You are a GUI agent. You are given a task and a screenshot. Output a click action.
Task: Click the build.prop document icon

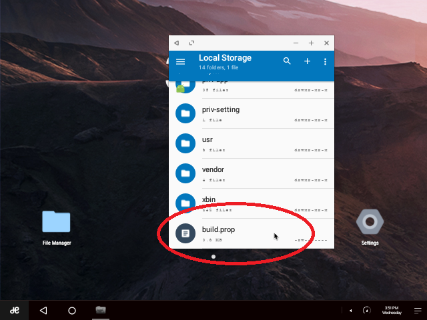coord(185,233)
